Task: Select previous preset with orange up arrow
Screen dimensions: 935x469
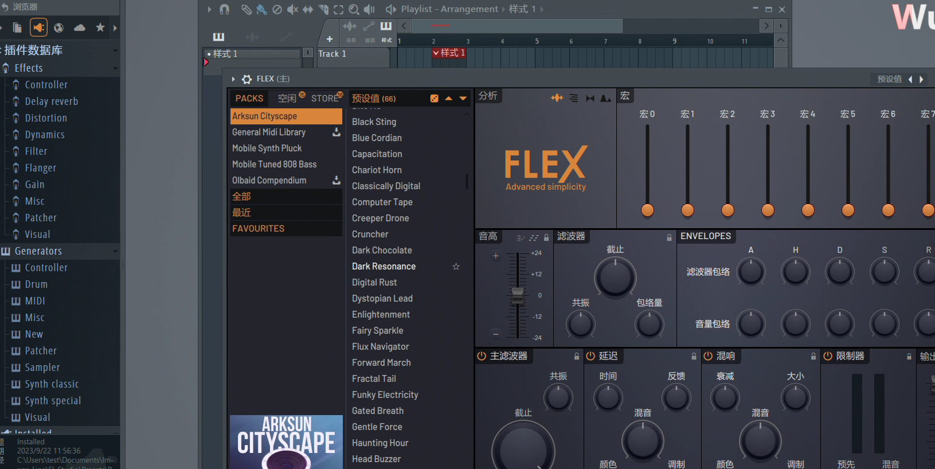Action: [x=449, y=99]
